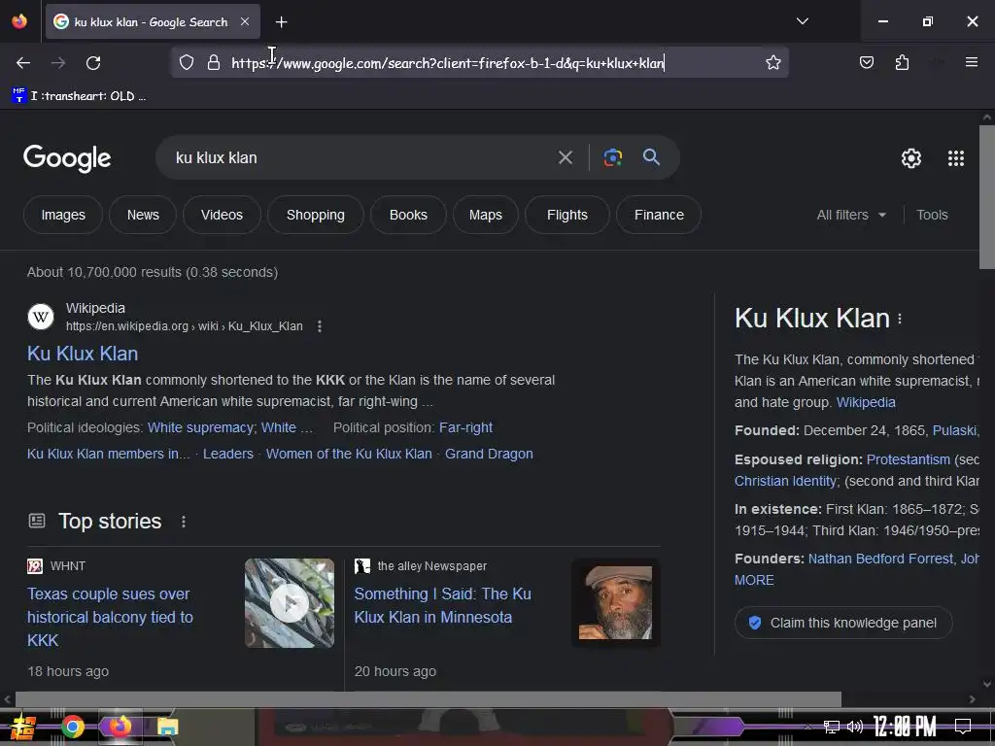The width and height of the screenshot is (995, 746).
Task: Follow the Christian Identity link
Action: point(785,481)
